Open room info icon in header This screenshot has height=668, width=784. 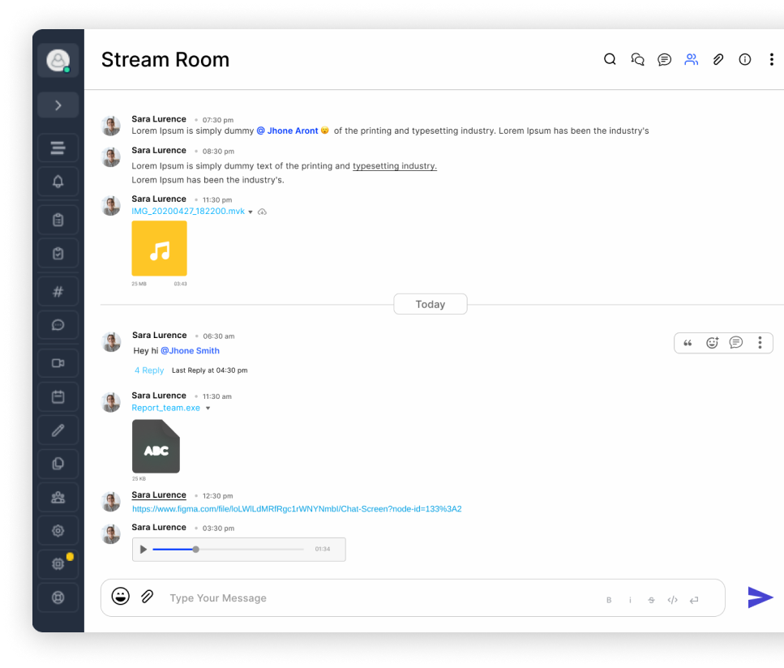click(745, 59)
